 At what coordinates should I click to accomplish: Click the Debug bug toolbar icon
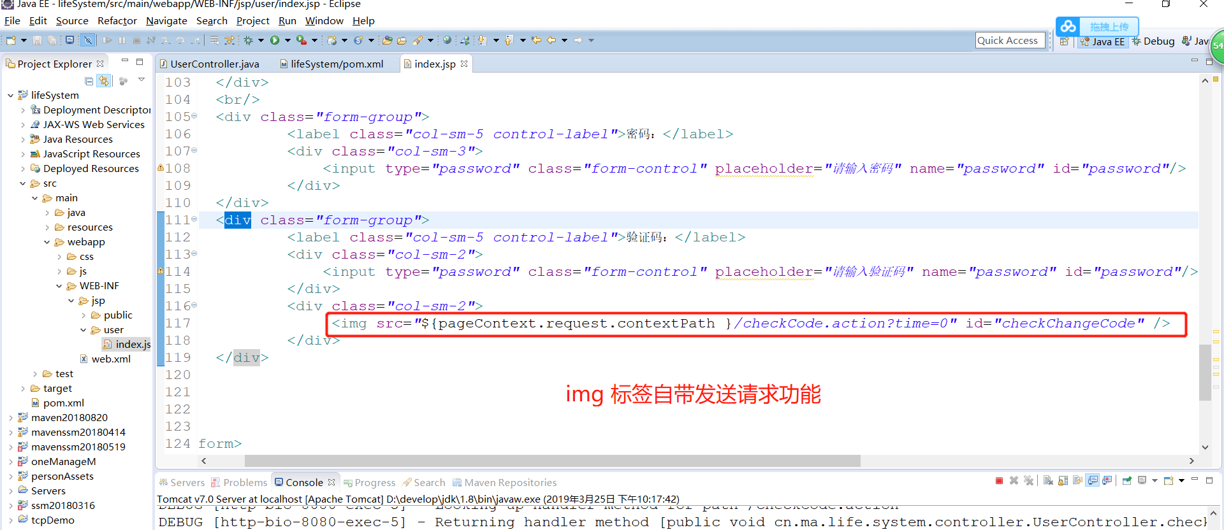point(248,40)
